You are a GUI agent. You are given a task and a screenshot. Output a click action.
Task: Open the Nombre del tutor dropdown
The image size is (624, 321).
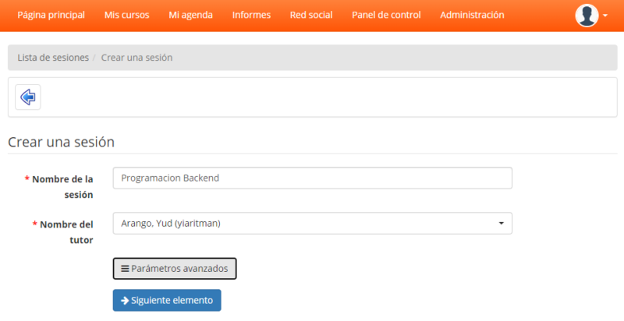pos(312,224)
